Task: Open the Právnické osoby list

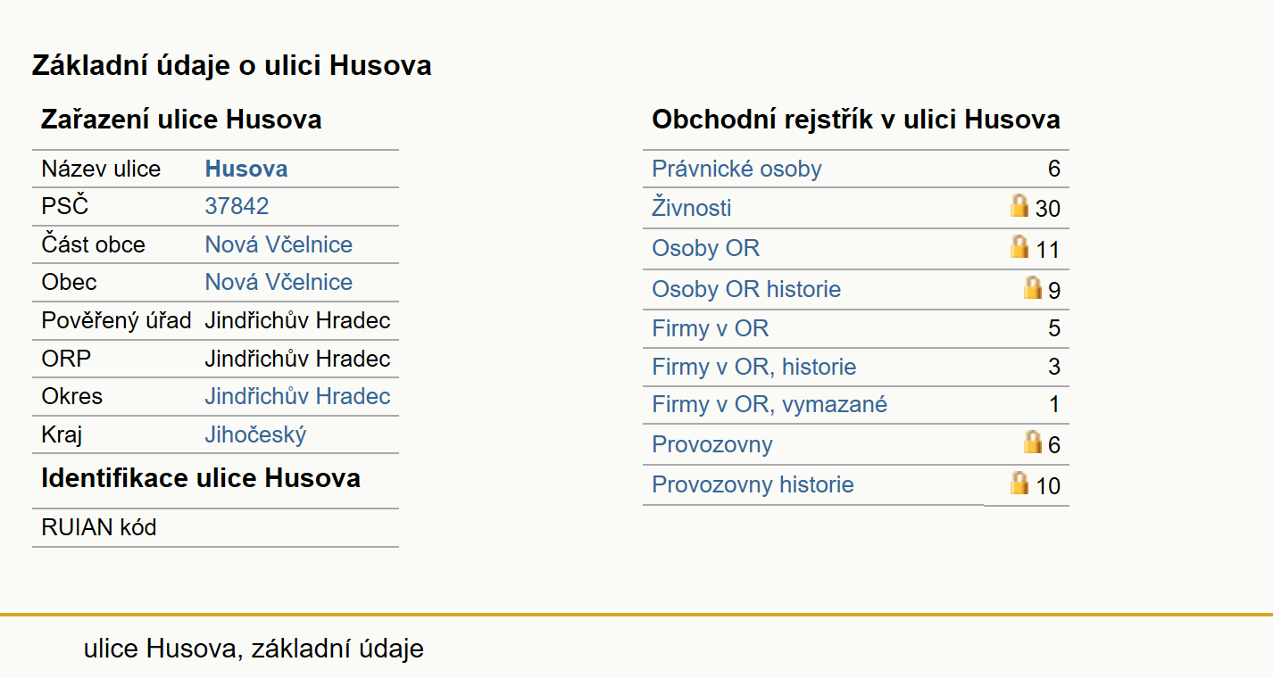Action: (x=736, y=169)
